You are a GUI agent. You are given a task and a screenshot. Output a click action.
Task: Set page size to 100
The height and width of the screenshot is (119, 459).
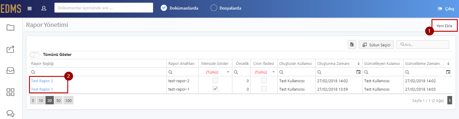pyautogui.click(x=68, y=100)
